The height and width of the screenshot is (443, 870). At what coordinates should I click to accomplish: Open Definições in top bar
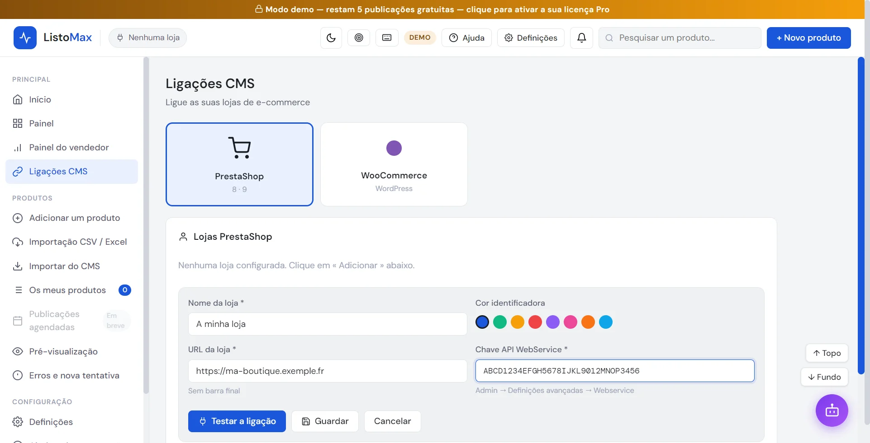[x=531, y=38]
